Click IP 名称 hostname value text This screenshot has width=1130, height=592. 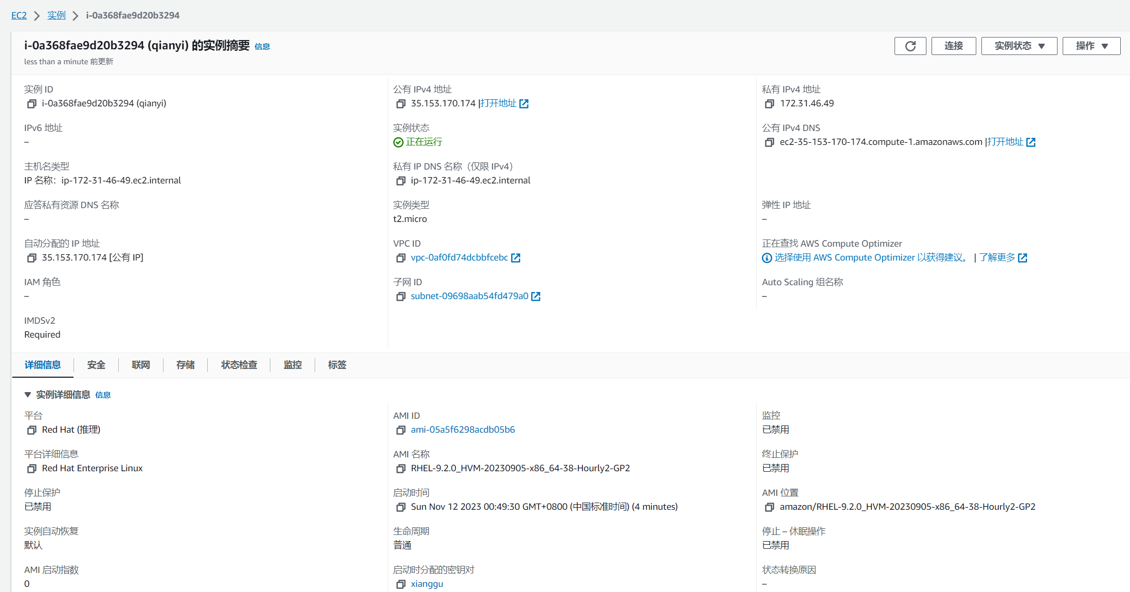click(x=102, y=180)
